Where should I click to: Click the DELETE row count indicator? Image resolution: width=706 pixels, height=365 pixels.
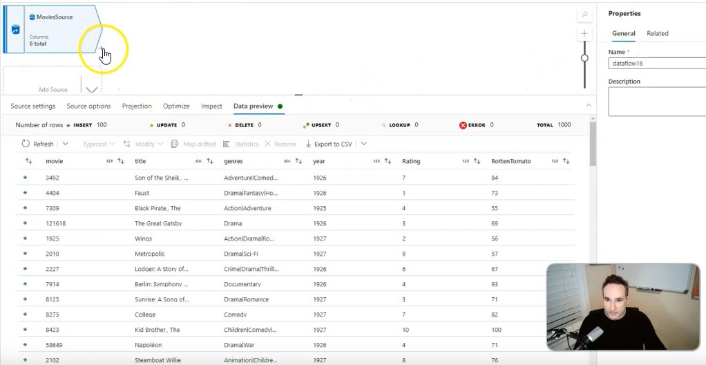tap(245, 125)
